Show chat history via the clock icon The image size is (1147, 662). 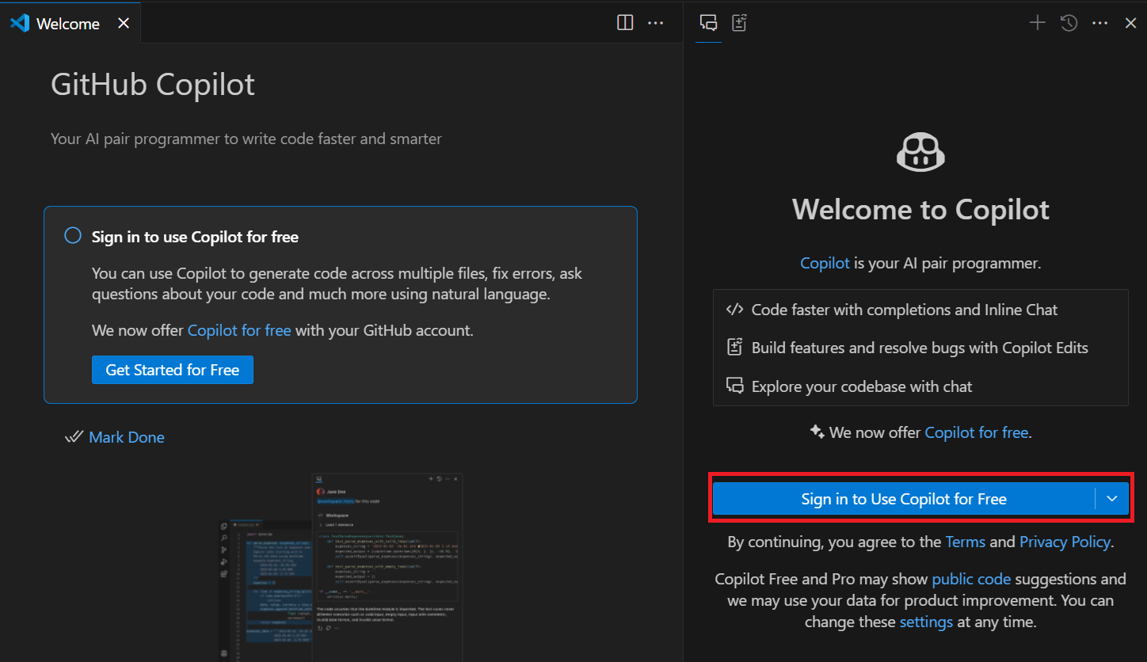[x=1069, y=22]
